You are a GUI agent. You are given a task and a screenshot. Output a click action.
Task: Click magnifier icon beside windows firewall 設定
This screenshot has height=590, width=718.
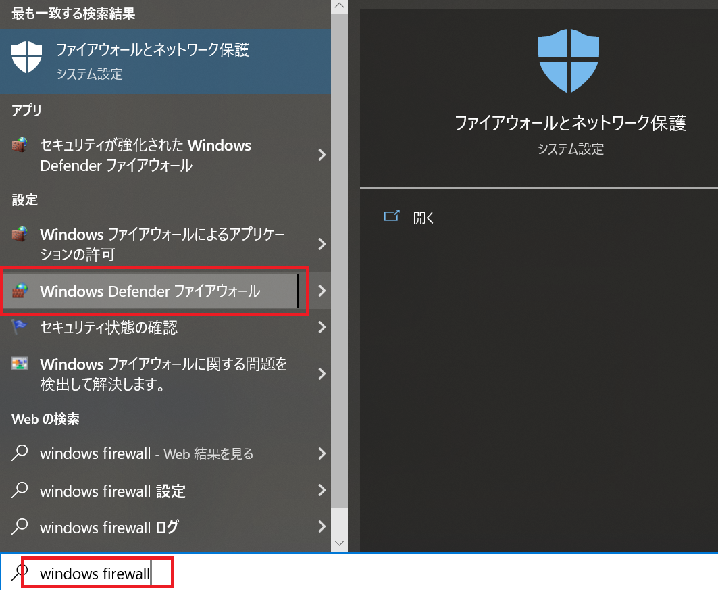(x=19, y=490)
